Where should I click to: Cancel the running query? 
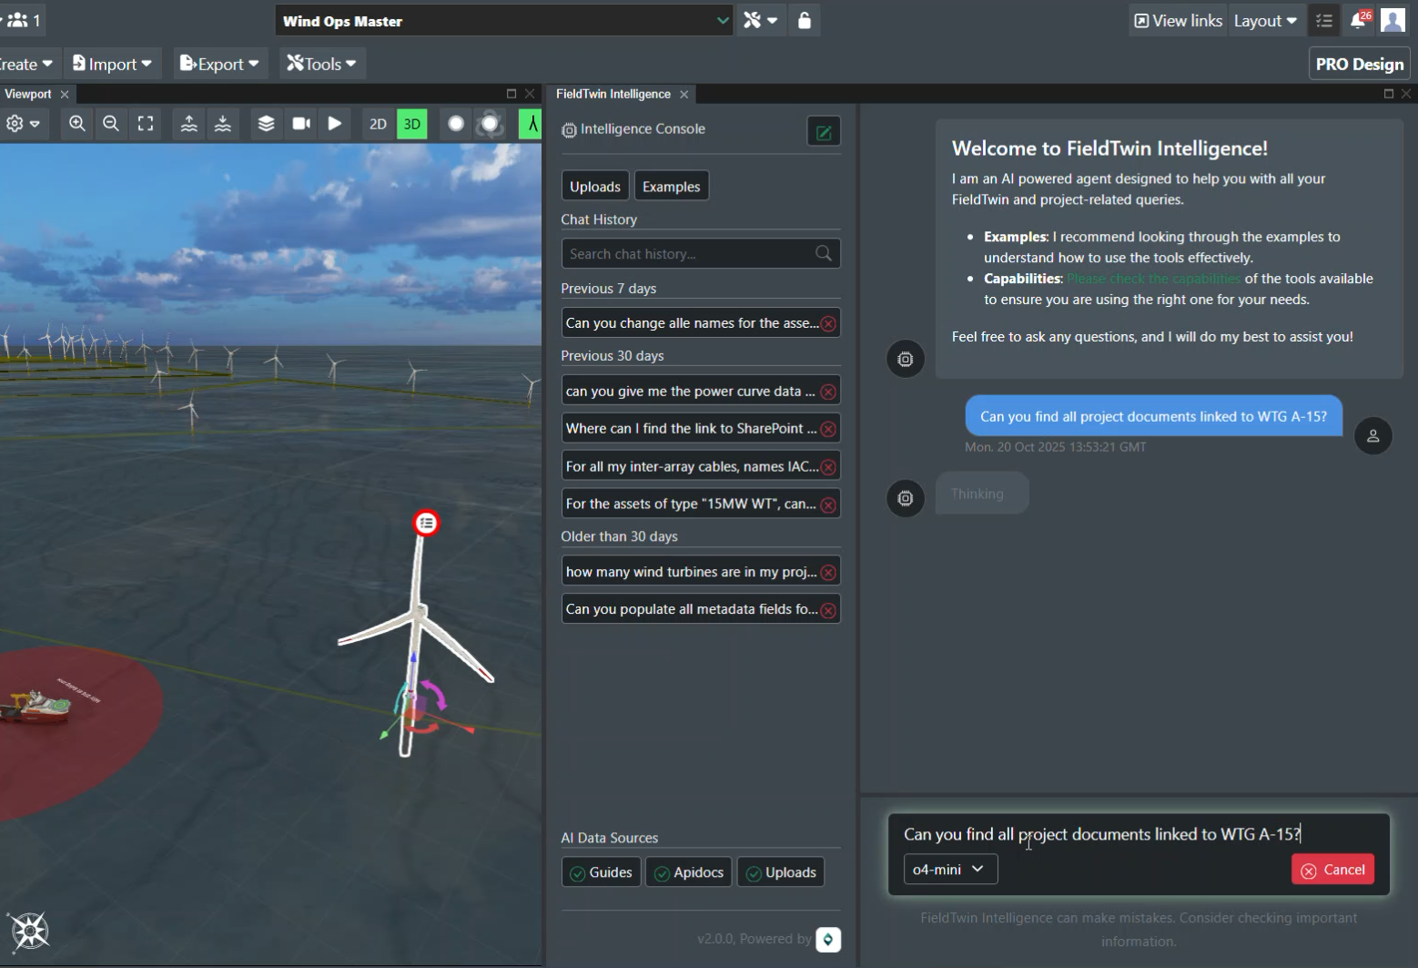(x=1332, y=870)
